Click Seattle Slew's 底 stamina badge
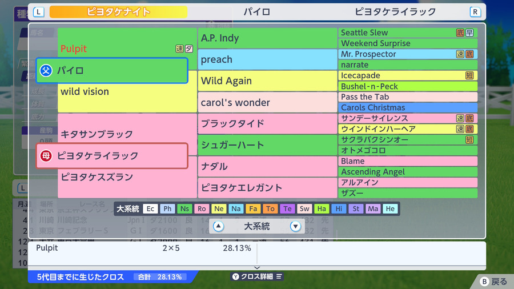 point(460,33)
